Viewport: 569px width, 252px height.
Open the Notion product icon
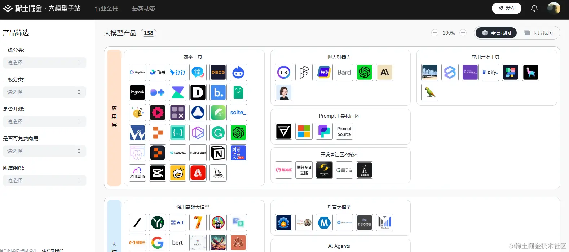pos(218,153)
